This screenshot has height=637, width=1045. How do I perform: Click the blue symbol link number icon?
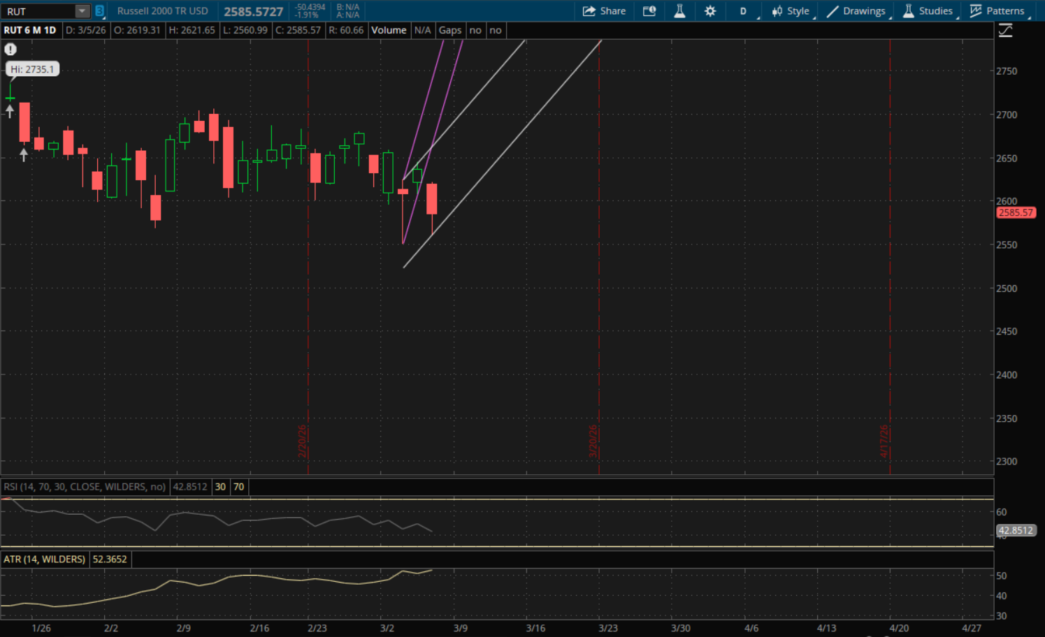pyautogui.click(x=100, y=11)
